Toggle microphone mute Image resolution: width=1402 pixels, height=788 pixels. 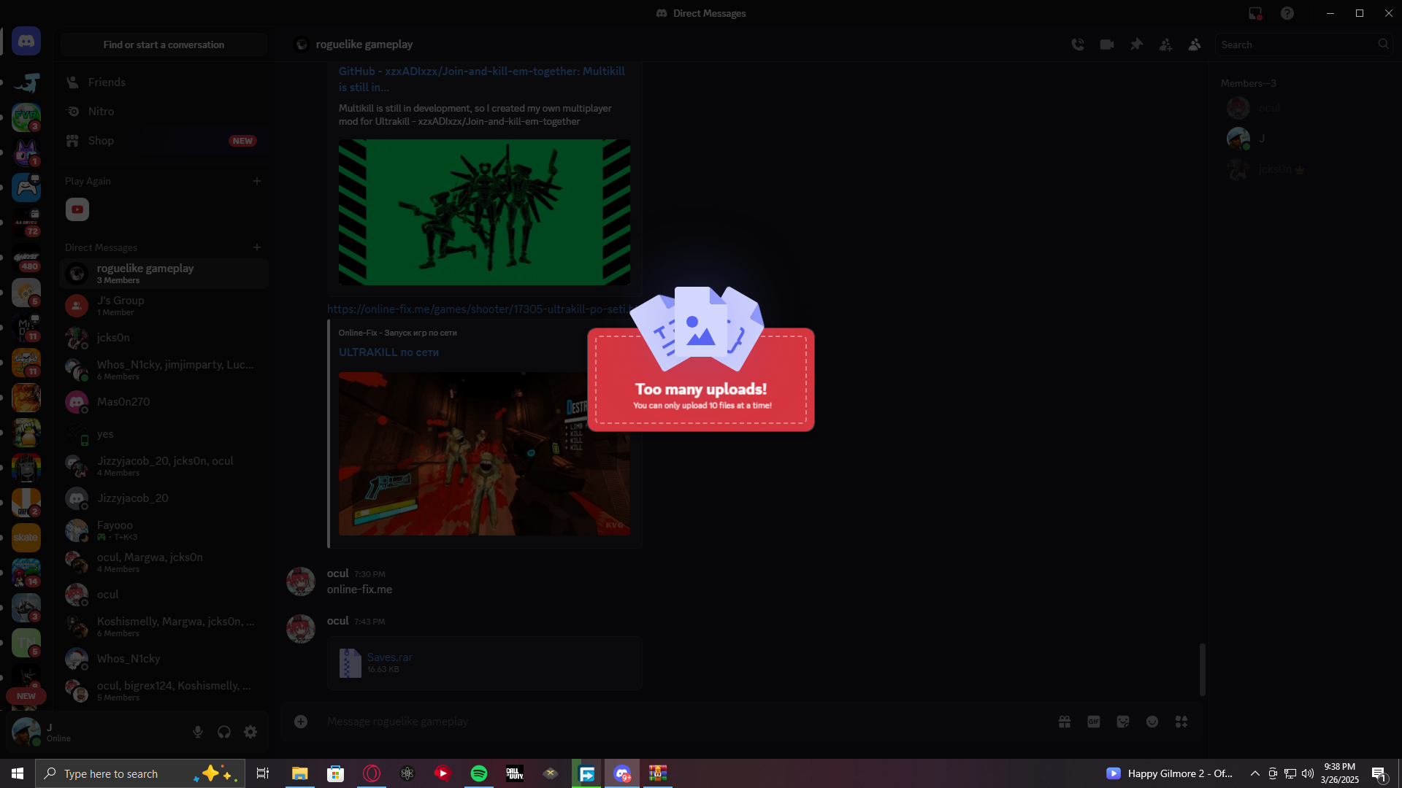198,732
